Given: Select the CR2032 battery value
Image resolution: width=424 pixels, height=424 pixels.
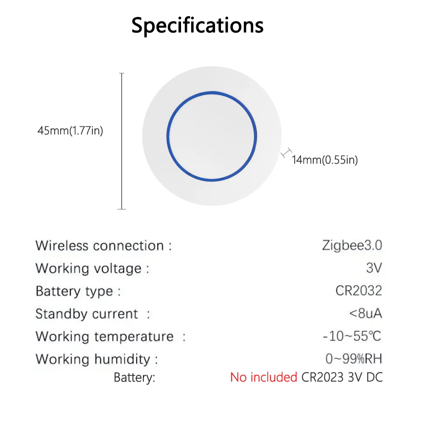Looking at the screenshot, I should click(359, 291).
